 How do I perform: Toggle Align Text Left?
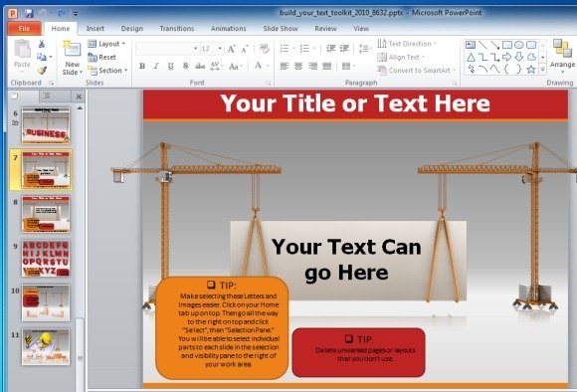click(x=285, y=66)
